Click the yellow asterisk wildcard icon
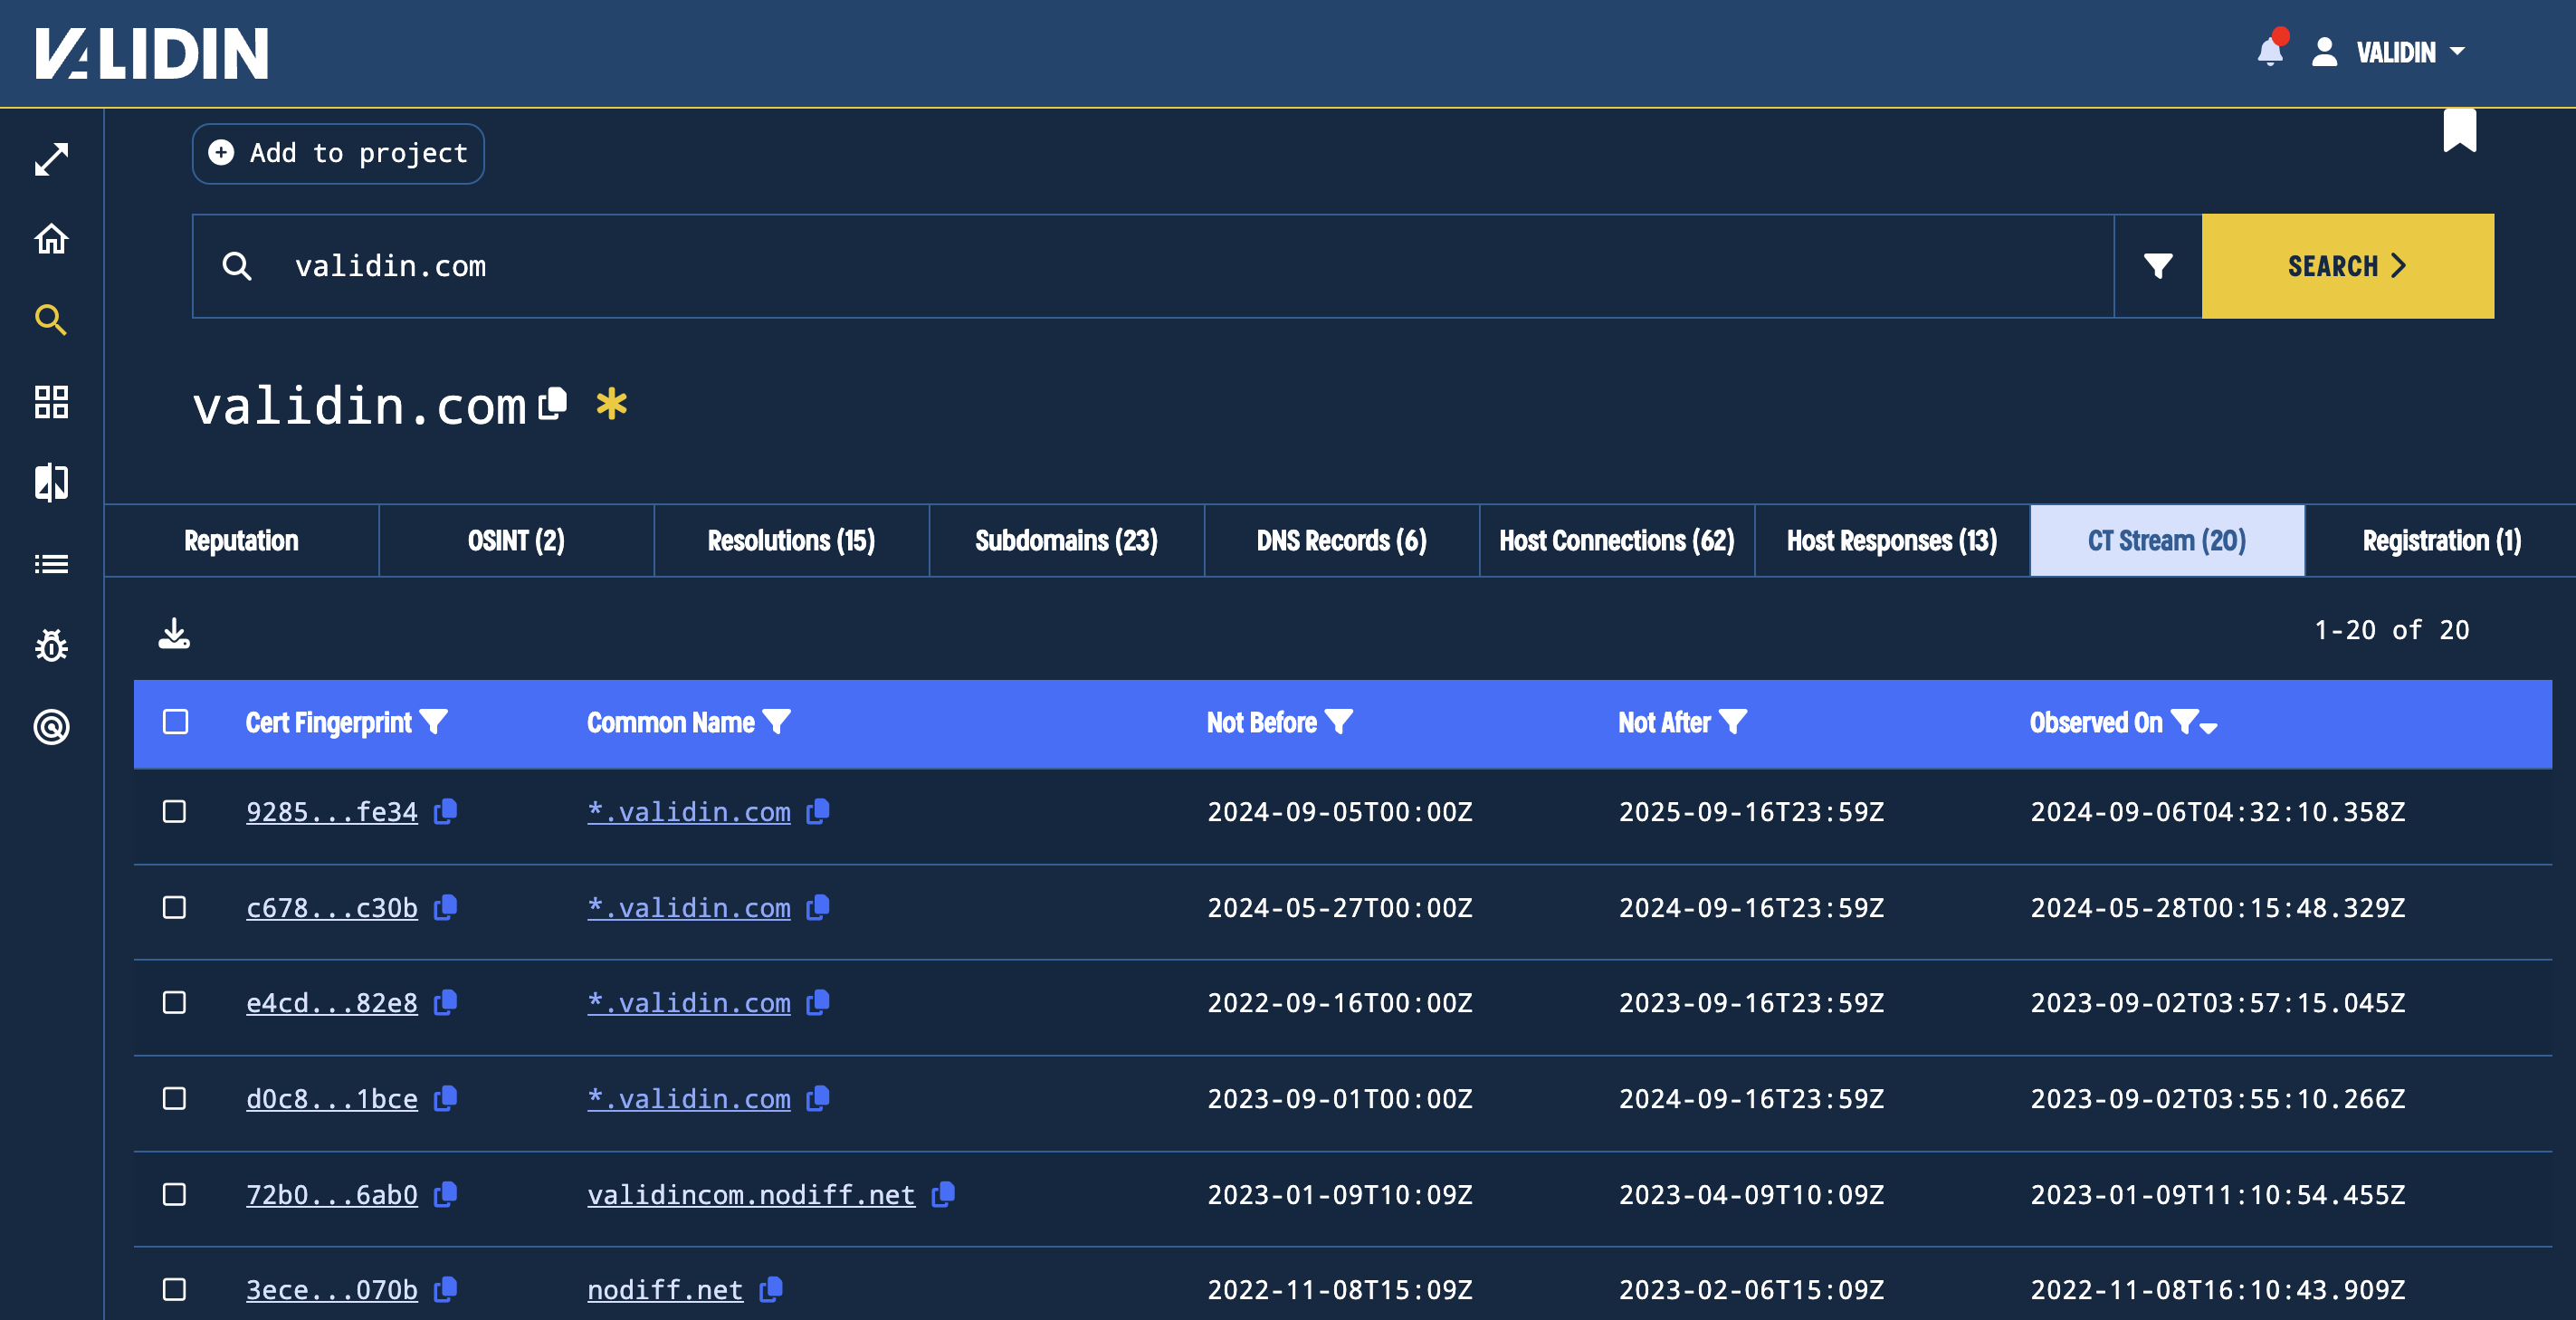Screen dimensions: 2576x1320 coord(611,404)
